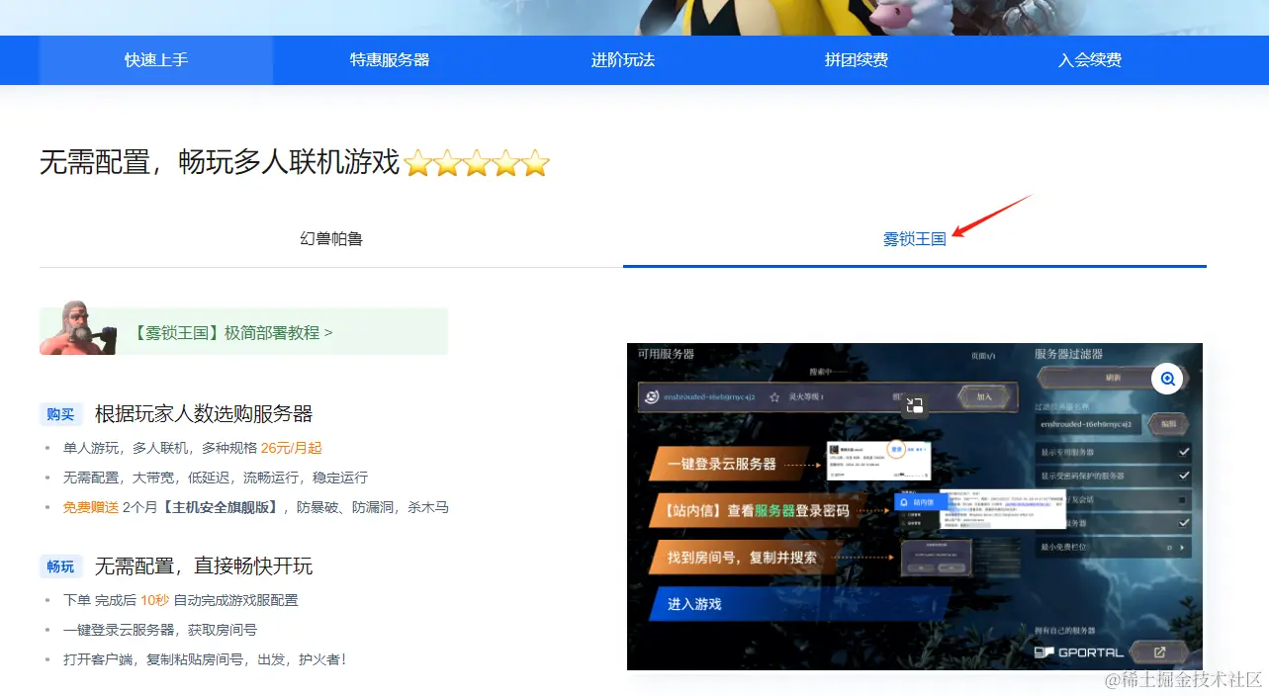Screen dimensions: 1269x696
Task: Switch to the 进阶玩法 navigation tab
Action: tap(623, 60)
